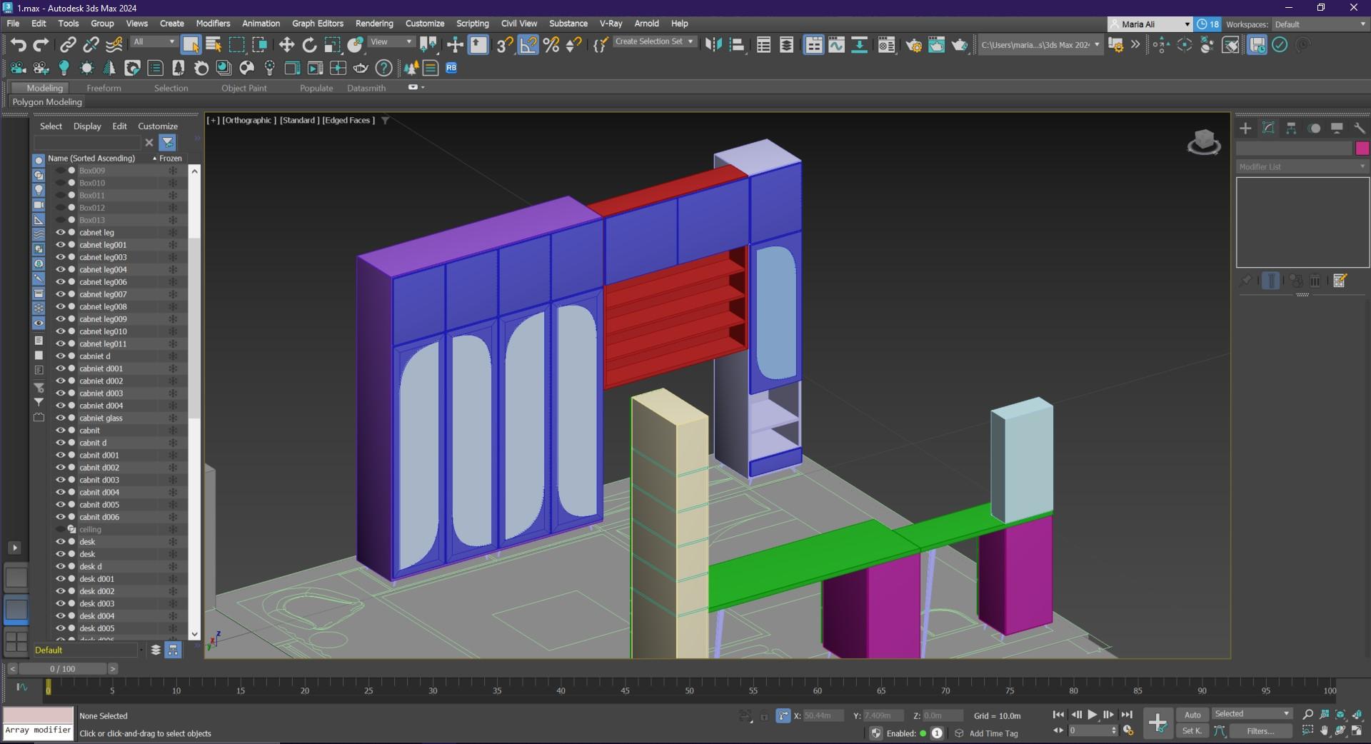Open the Mirror tool
1371x744 pixels.
pyautogui.click(x=713, y=45)
